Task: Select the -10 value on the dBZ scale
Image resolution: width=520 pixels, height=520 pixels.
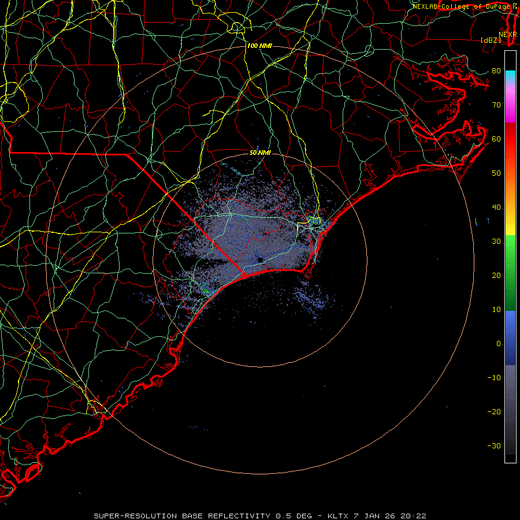Action: (494, 378)
